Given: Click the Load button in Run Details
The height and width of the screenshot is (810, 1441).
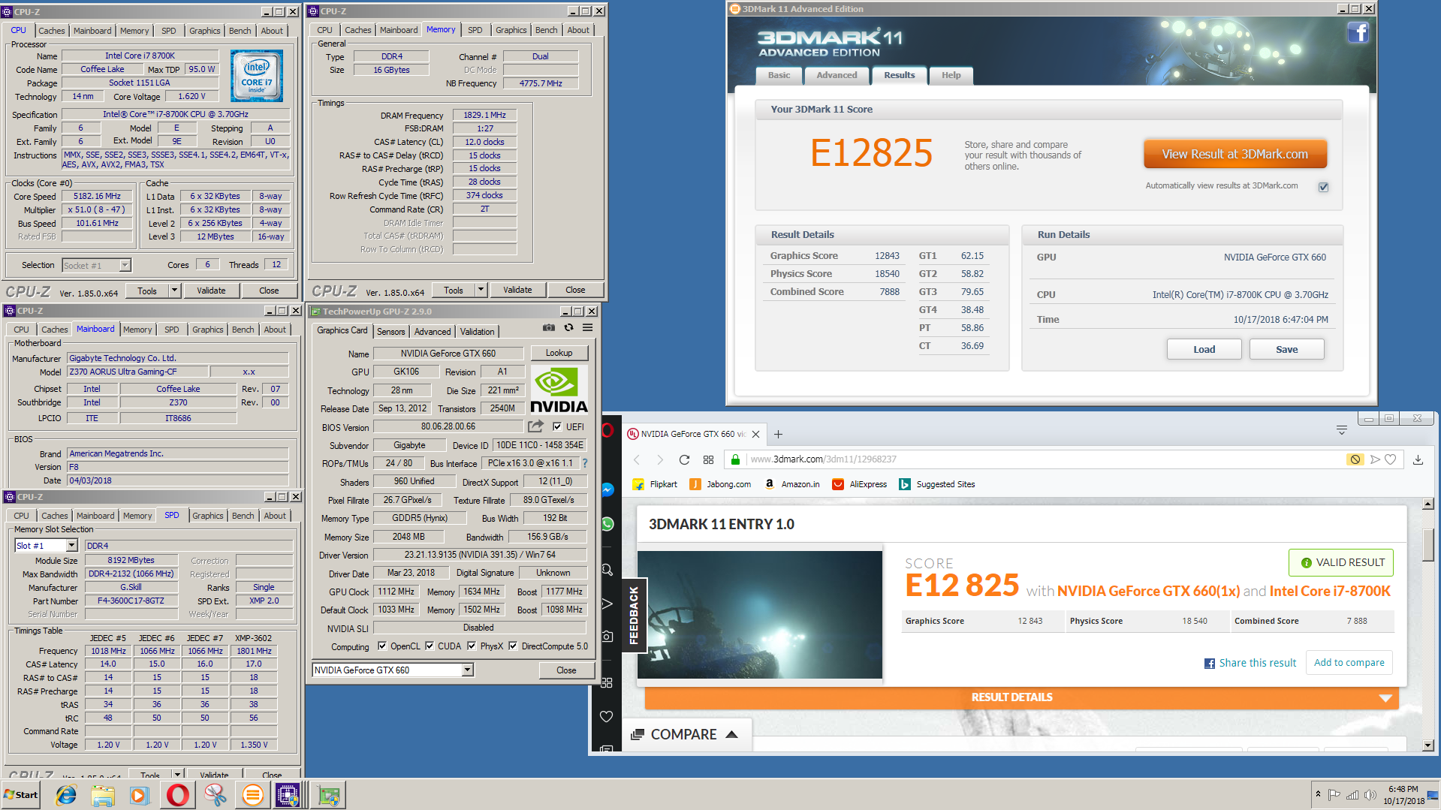Looking at the screenshot, I should pyautogui.click(x=1204, y=349).
